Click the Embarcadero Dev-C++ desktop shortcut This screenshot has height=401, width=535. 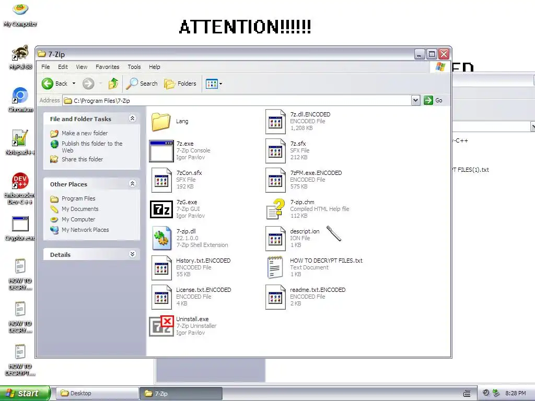click(x=19, y=188)
